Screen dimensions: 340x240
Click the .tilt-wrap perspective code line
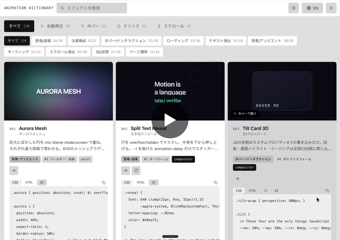tap(270, 201)
